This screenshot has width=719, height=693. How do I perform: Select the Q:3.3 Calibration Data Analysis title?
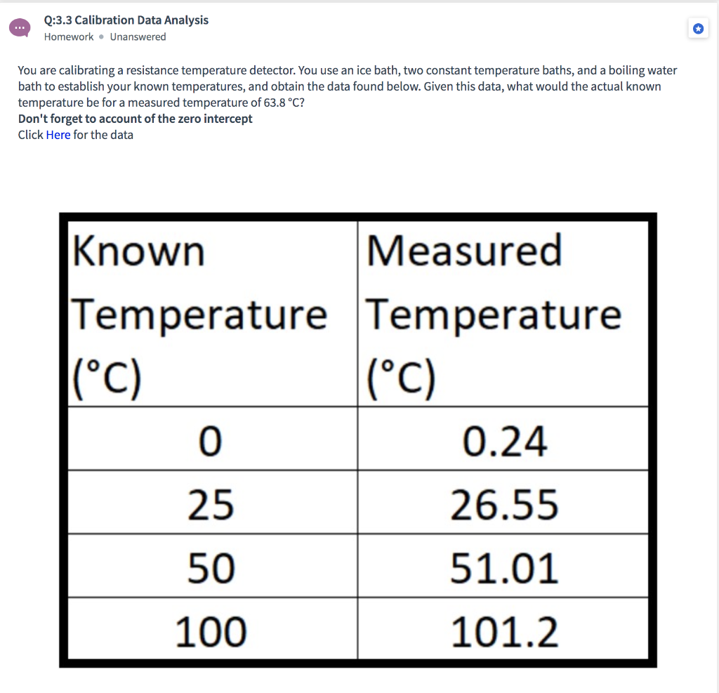tap(125, 20)
